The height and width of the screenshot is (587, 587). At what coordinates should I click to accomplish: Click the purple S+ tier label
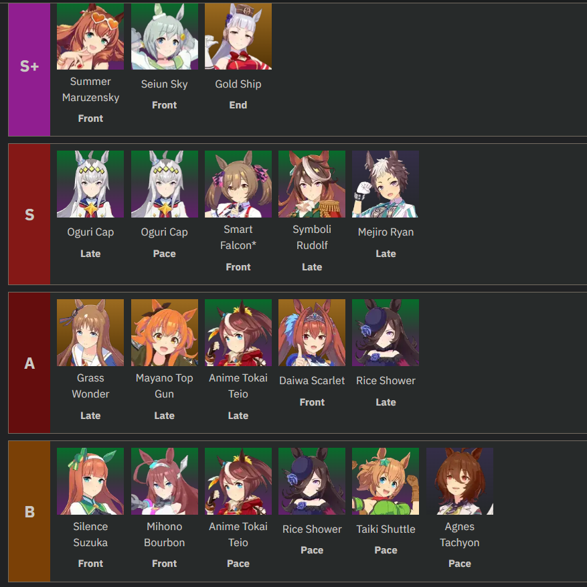[29, 67]
